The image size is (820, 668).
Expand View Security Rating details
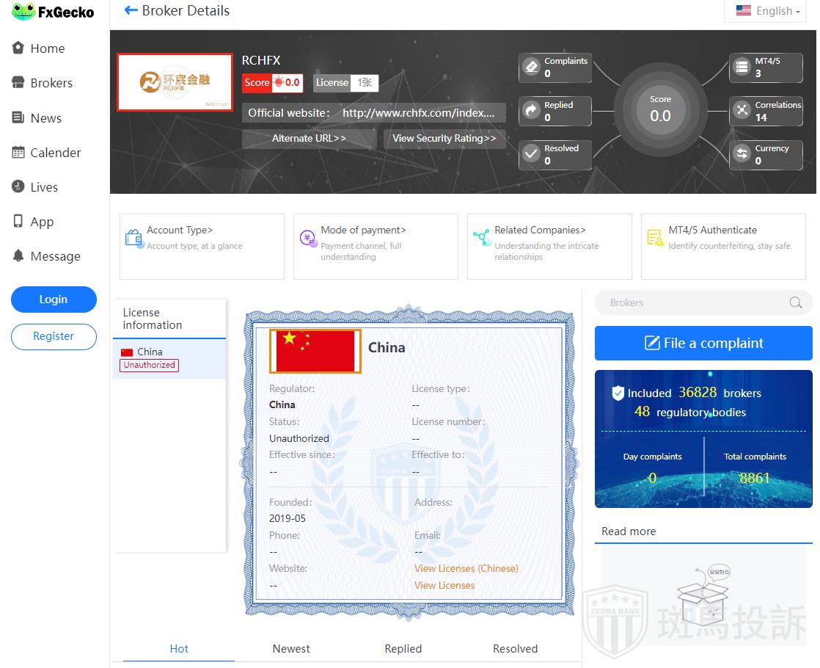pyautogui.click(x=444, y=138)
